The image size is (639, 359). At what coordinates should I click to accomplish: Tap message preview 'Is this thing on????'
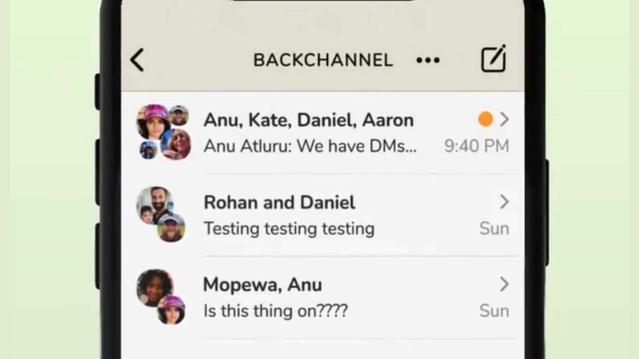click(x=276, y=311)
